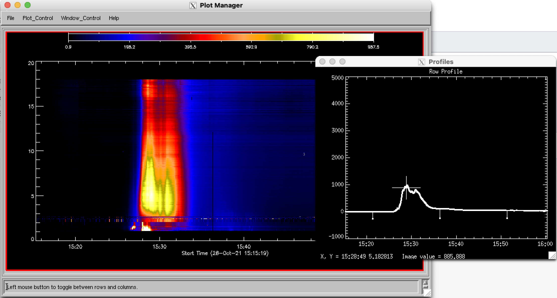Open the File menu
The height and width of the screenshot is (298, 557).
(11, 18)
